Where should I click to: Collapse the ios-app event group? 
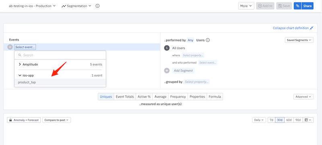tap(60, 75)
